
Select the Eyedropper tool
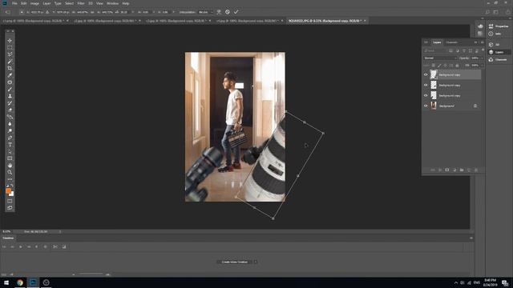click(x=10, y=75)
